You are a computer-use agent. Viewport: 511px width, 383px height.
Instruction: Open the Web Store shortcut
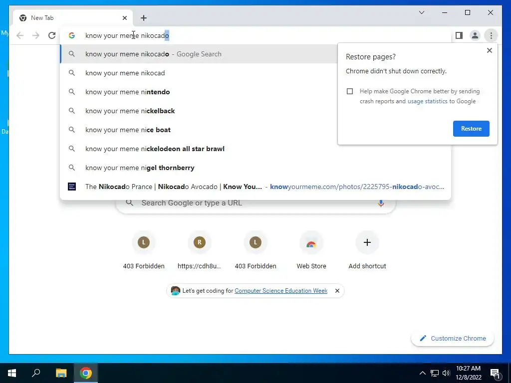pos(311,251)
